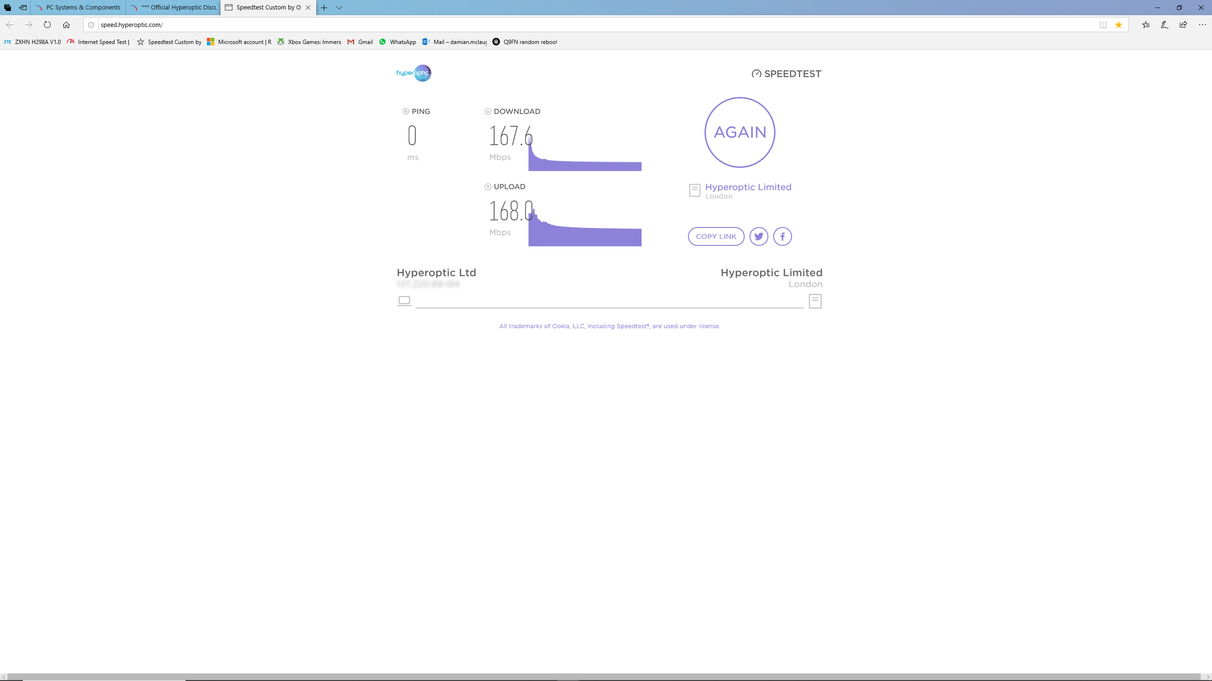Viewport: 1212px width, 681px height.
Task: Go to the home page
Action: [x=66, y=25]
